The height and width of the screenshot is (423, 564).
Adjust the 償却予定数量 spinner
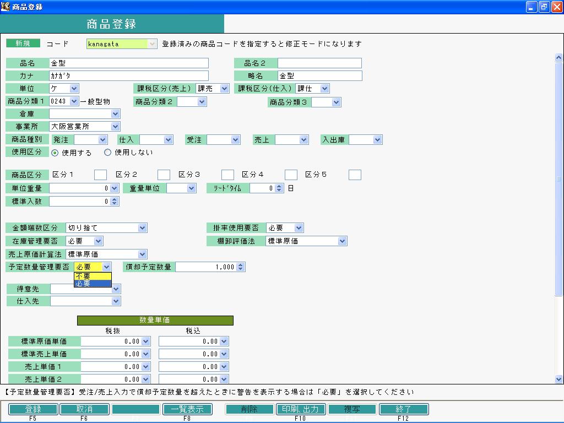(x=241, y=267)
